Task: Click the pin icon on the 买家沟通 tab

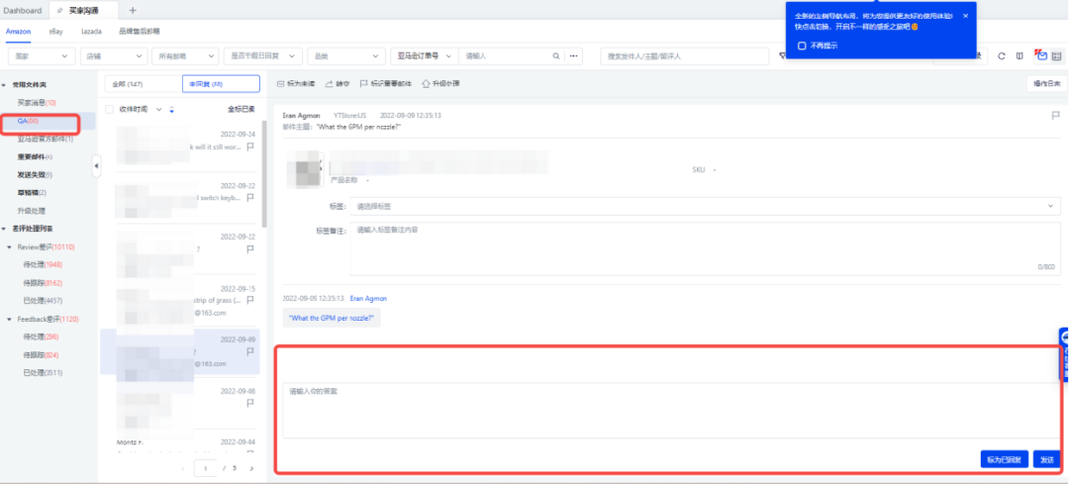Action: tap(60, 11)
